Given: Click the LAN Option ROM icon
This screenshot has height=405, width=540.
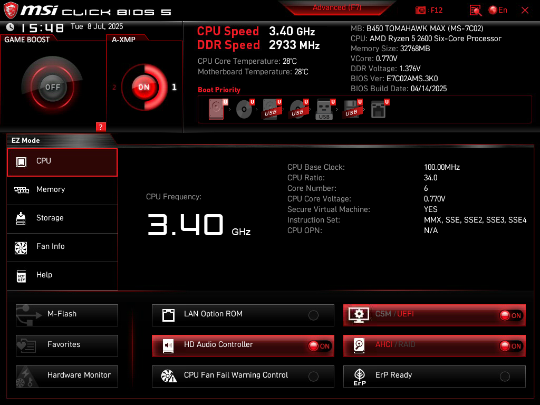Looking at the screenshot, I should click(x=168, y=315).
